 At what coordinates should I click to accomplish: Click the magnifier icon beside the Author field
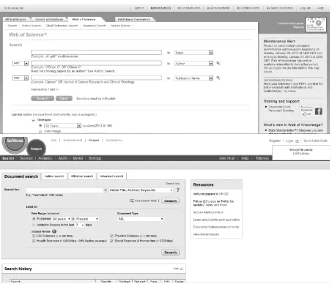click(218, 63)
